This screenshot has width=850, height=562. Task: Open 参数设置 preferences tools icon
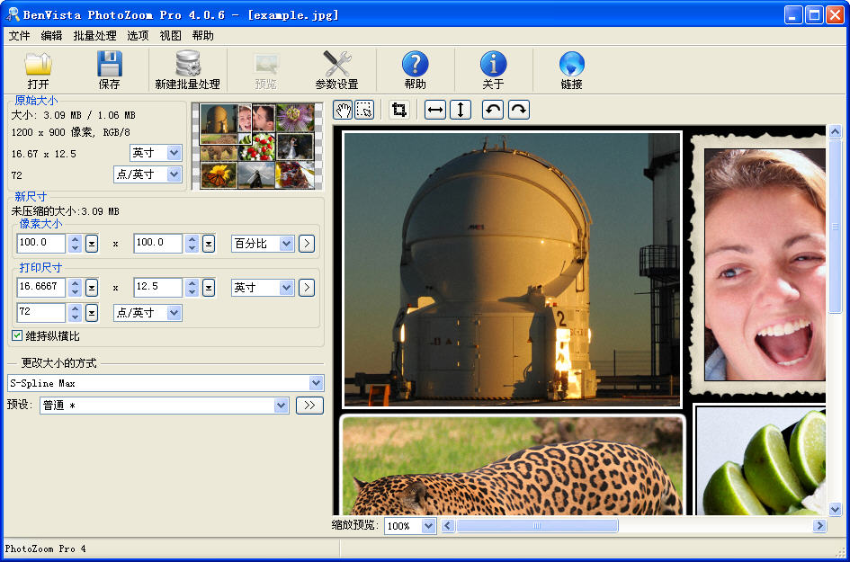coord(336,65)
